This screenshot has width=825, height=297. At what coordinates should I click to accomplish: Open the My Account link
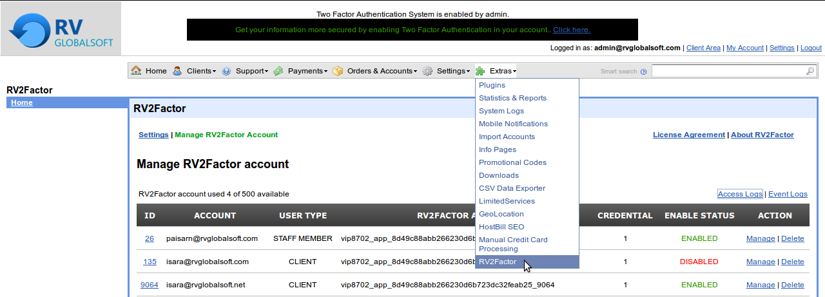pyautogui.click(x=745, y=48)
